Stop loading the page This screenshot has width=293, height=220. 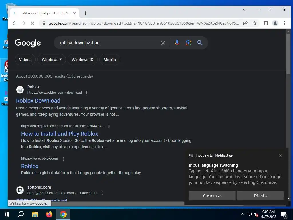33,23
